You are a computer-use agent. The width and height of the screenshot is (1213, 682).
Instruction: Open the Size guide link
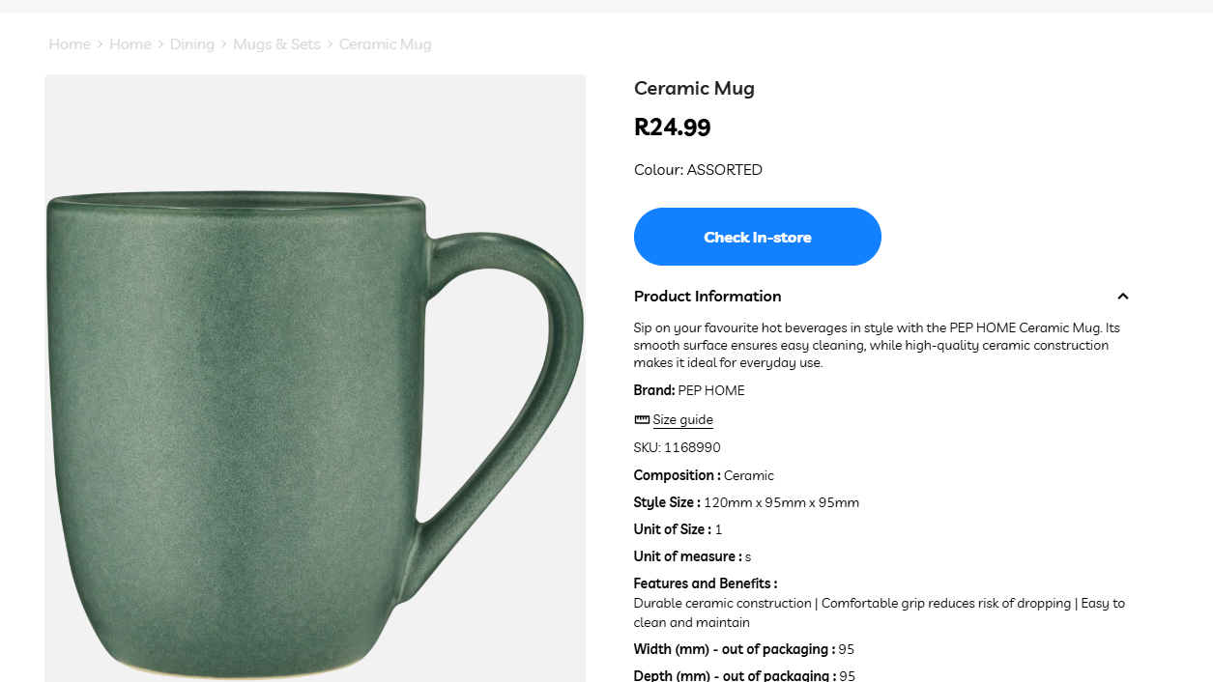pyautogui.click(x=682, y=420)
